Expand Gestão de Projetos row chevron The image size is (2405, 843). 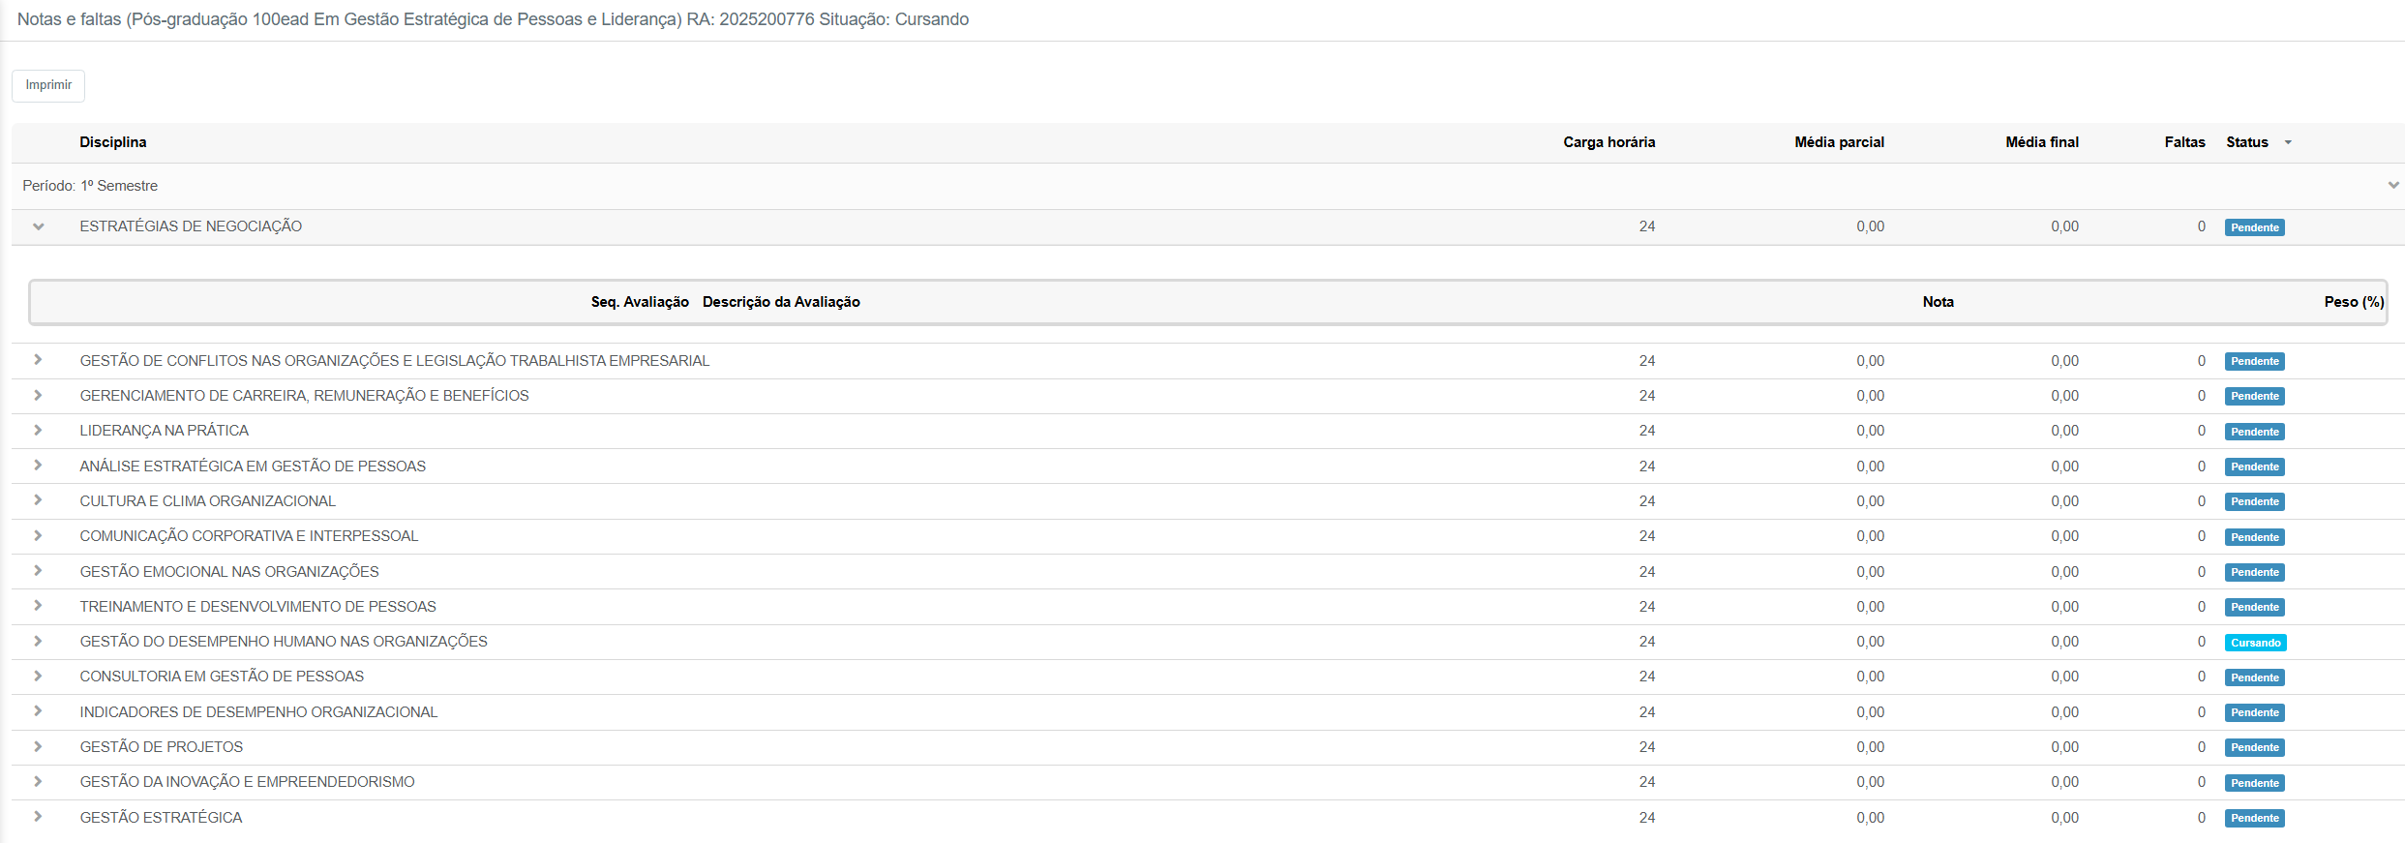38,746
